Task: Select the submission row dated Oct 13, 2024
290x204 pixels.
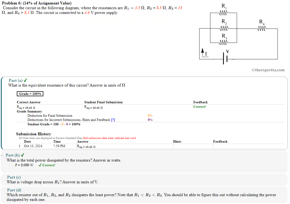Action: pos(33,147)
